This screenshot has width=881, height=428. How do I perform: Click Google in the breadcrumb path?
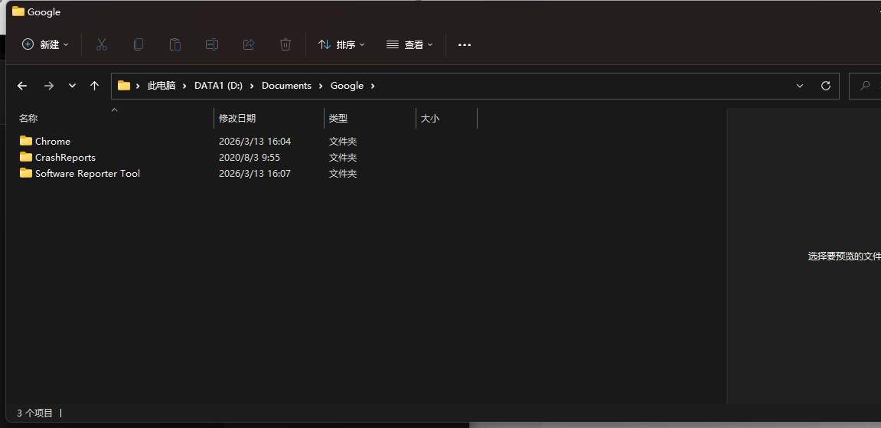coord(347,86)
